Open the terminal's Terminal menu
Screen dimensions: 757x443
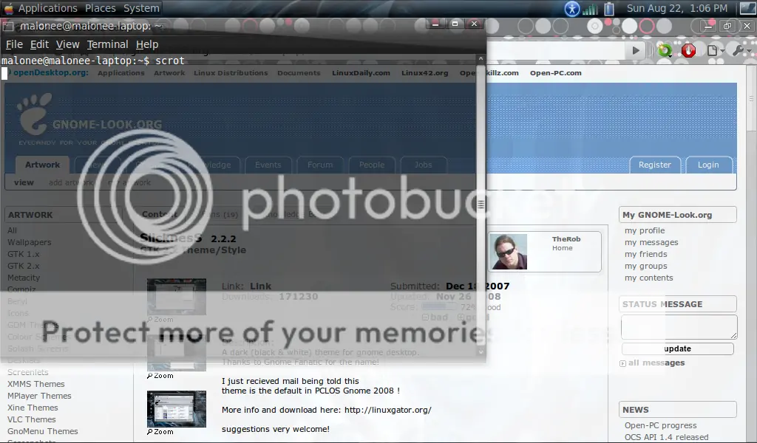pyautogui.click(x=108, y=44)
